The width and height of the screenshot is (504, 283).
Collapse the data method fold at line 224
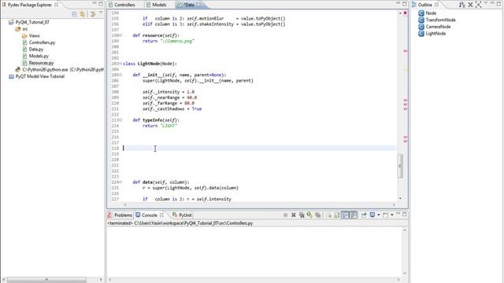(x=120, y=182)
